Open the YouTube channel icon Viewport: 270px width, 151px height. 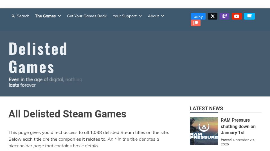pos(237,16)
